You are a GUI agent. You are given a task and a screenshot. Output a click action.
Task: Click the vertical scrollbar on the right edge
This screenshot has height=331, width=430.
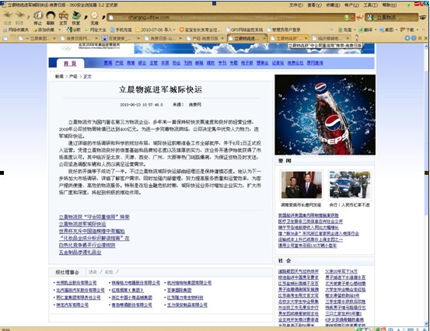tap(426, 183)
